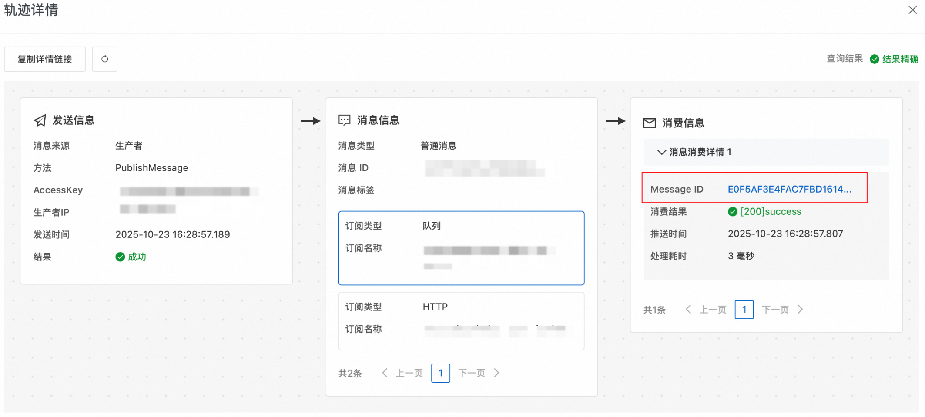Click the 推送时间 value 2025-10-23 16:28:57.807
The width and height of the screenshot is (925, 417).
[785, 234]
